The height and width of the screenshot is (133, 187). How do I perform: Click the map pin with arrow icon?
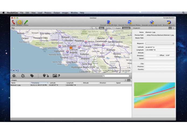click(x=46, y=76)
